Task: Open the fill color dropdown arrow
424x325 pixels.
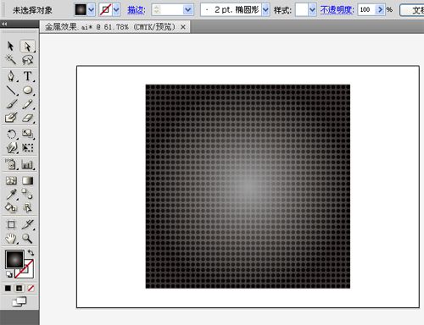Action: (91, 10)
